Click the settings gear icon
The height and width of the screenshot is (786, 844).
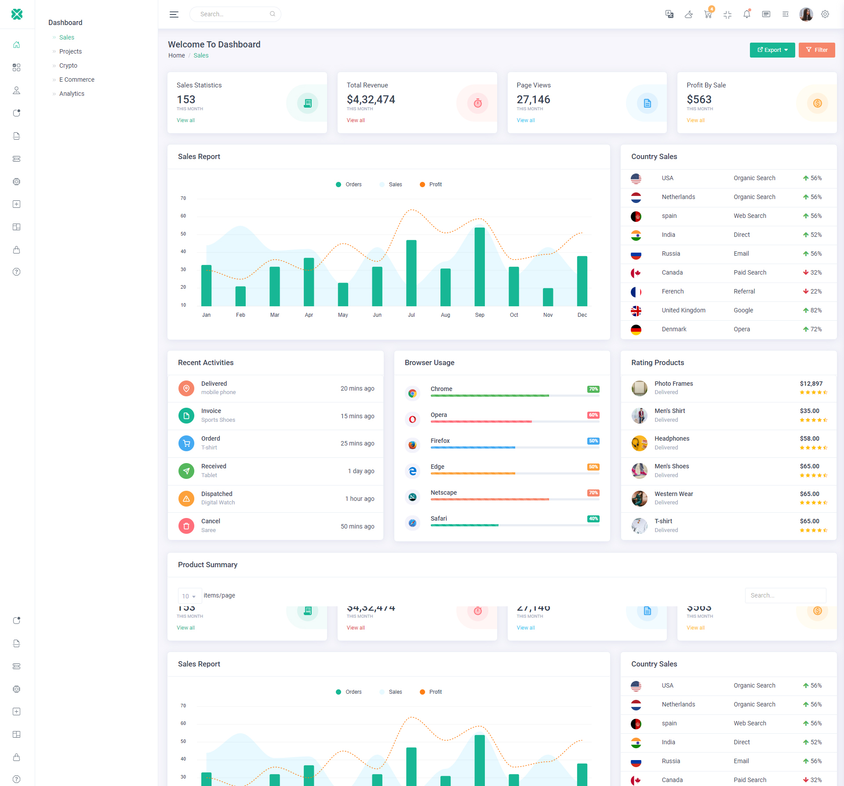[x=825, y=14]
